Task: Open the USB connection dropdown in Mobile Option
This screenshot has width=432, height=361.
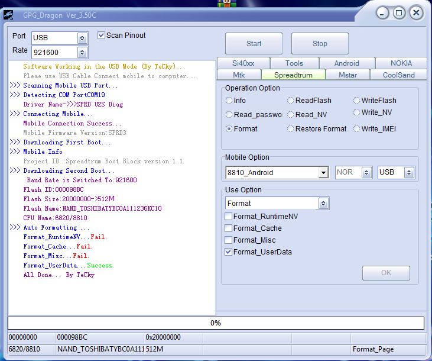Action: click(x=409, y=173)
